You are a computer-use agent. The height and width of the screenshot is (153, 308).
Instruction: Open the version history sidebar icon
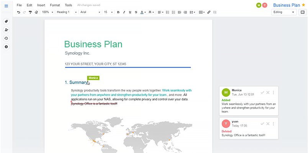pyautogui.click(x=6, y=38)
